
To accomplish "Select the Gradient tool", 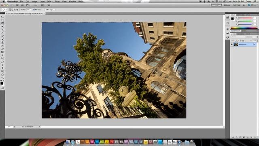I will point(2,52).
